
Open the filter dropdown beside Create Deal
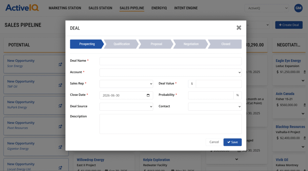pyautogui.click(x=258, y=25)
